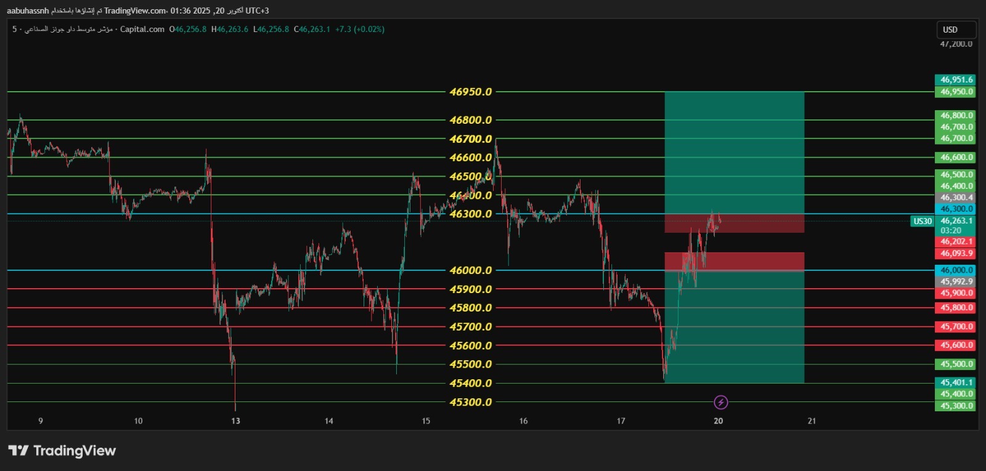Viewport: 986px width, 471px height.
Task: Click the TradingView wordmark link
Action: point(74,451)
